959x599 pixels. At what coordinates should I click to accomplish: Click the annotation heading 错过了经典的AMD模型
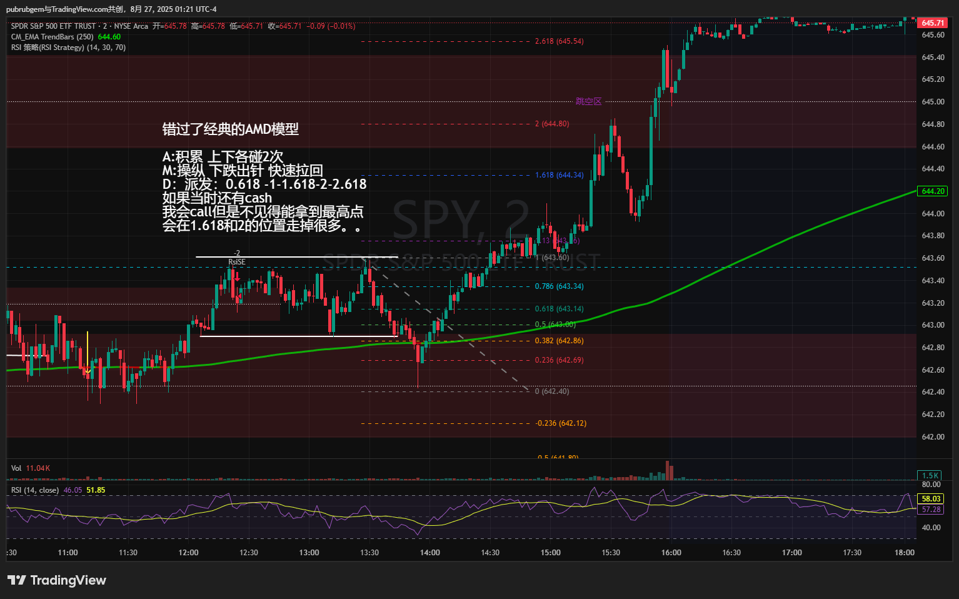[x=231, y=129]
